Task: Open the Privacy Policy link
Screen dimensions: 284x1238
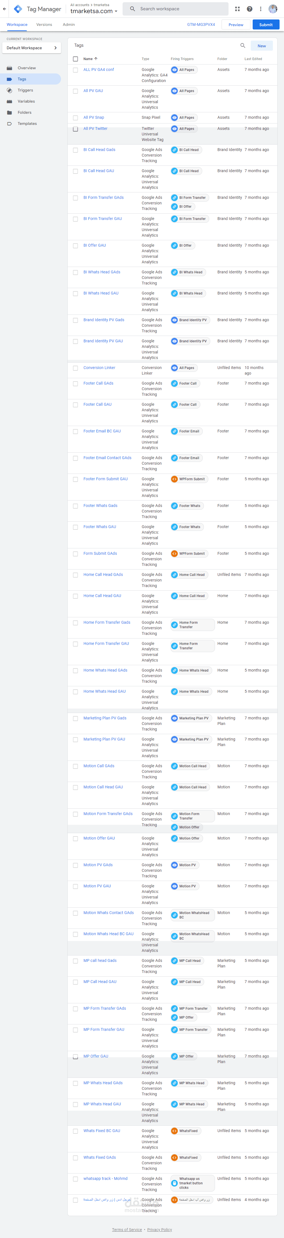Action: (159, 1229)
